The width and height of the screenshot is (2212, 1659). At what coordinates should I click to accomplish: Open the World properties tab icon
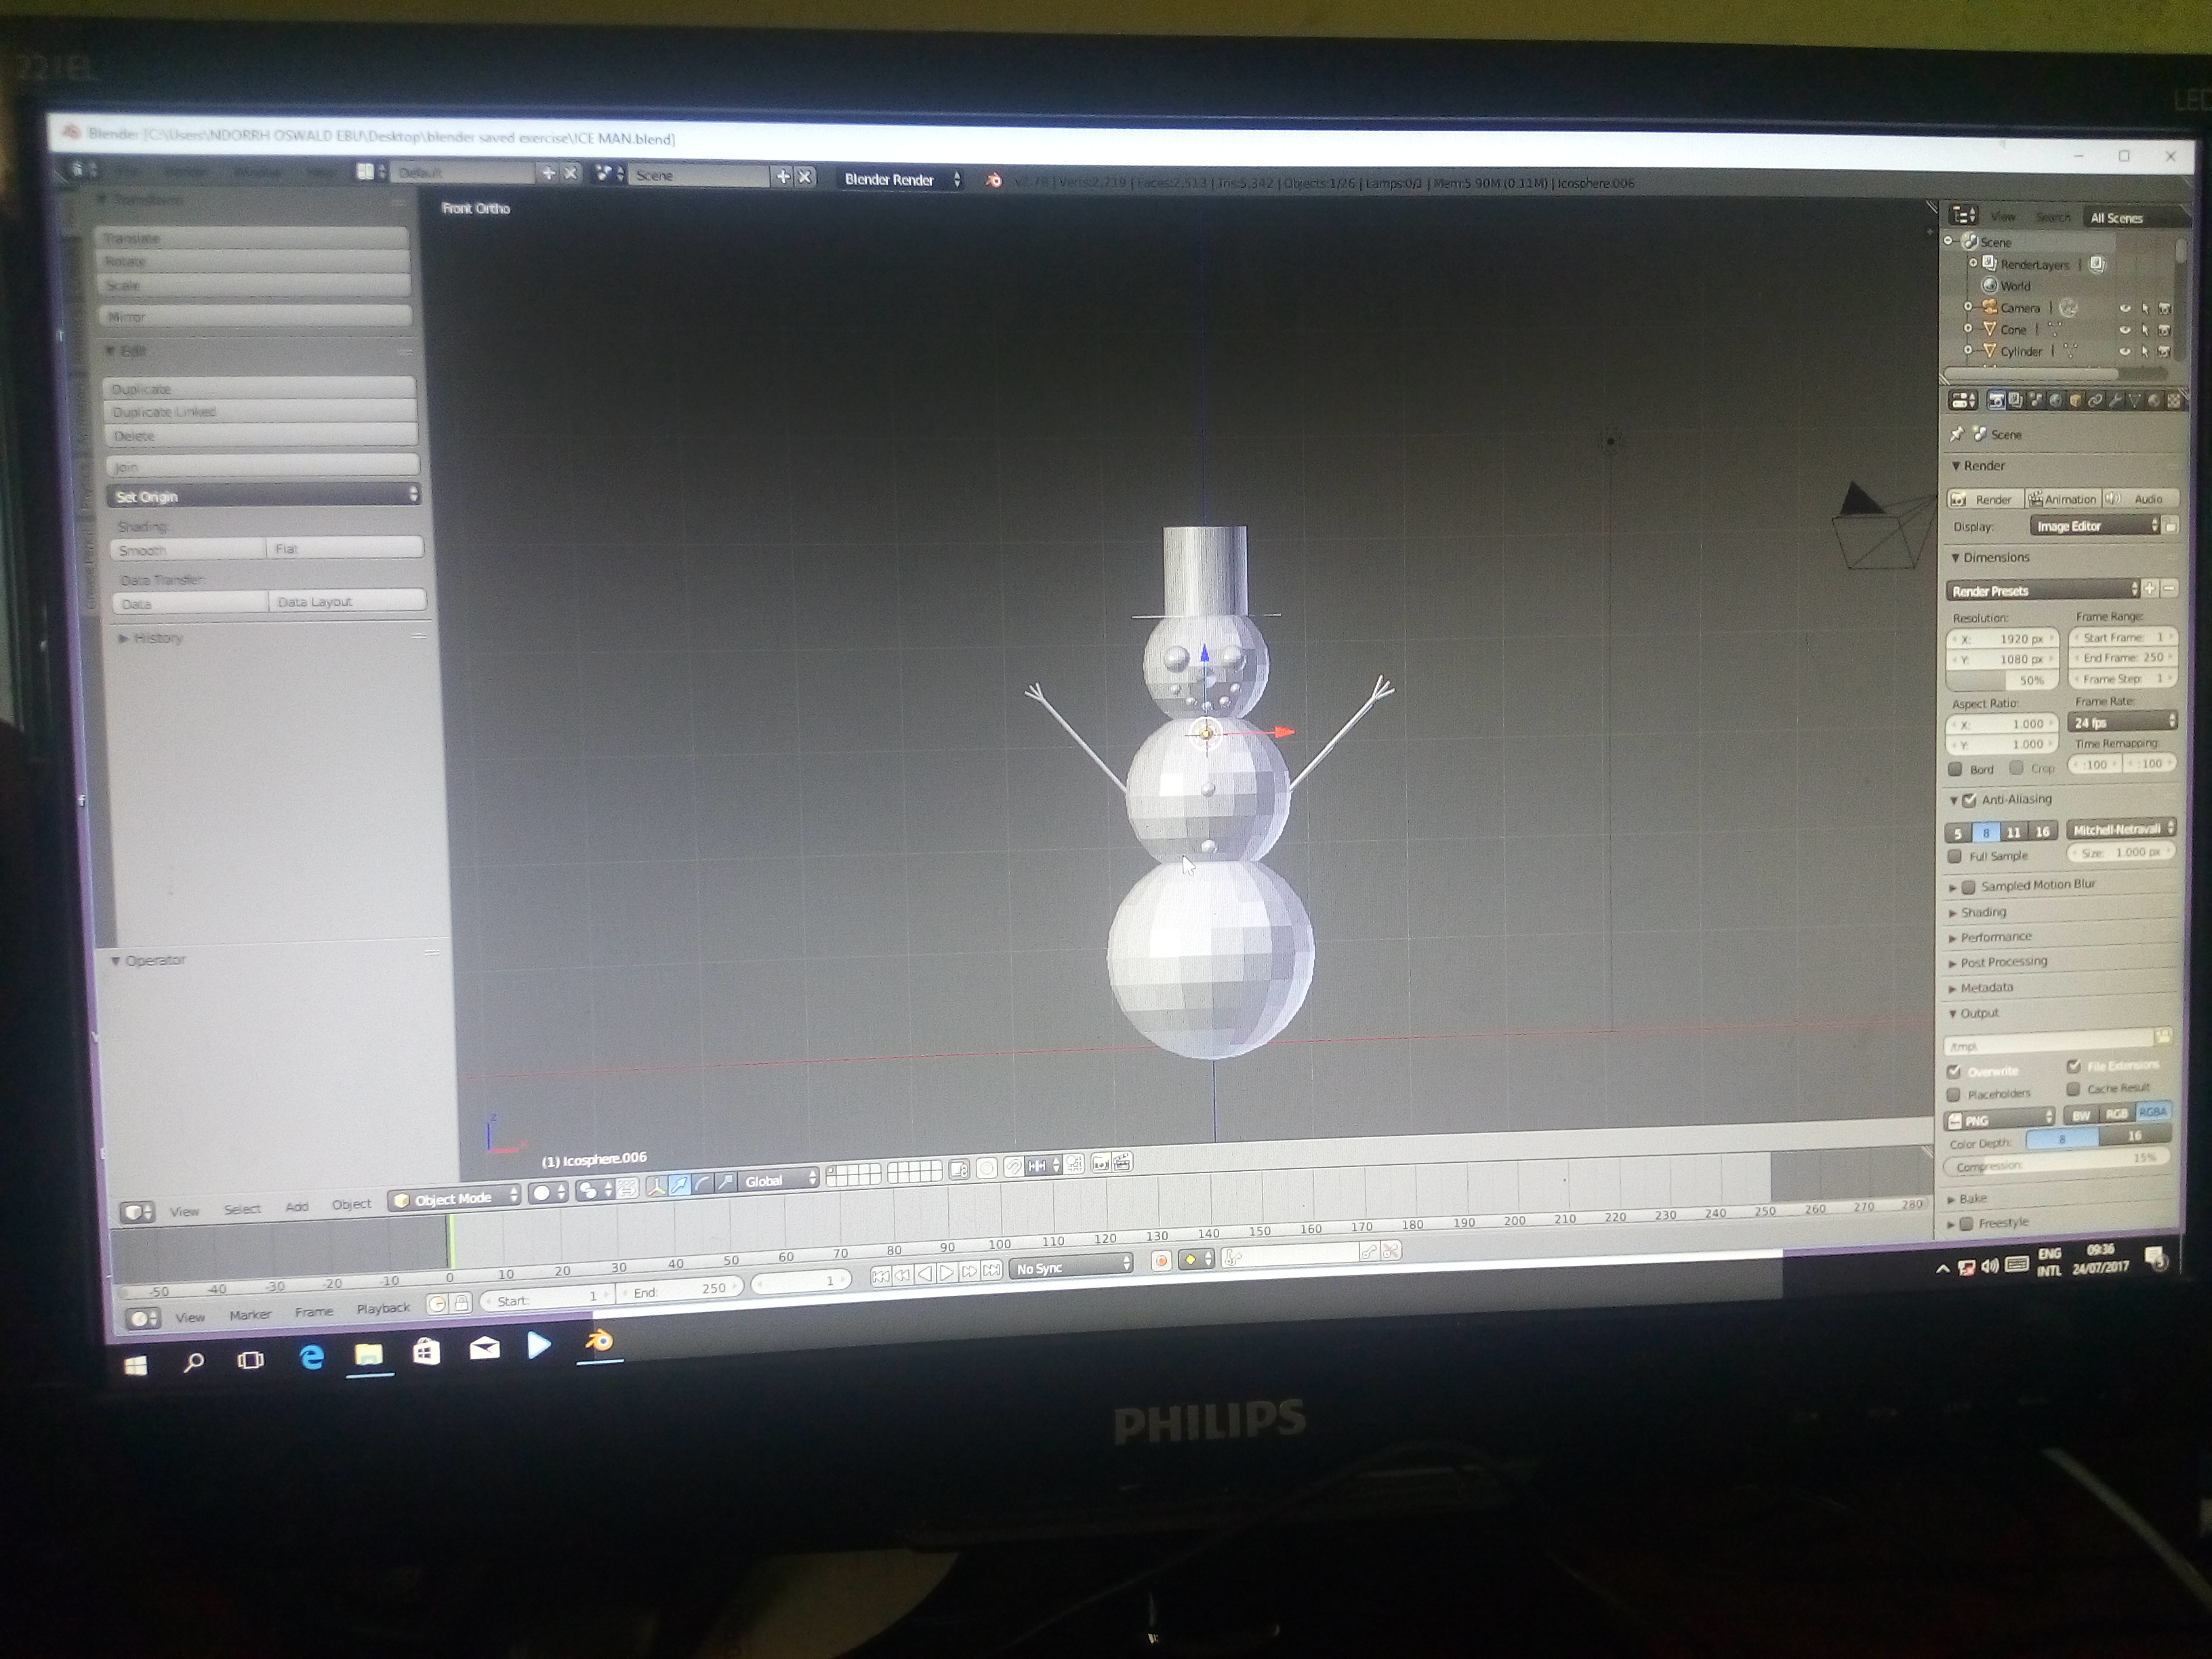[x=2056, y=401]
